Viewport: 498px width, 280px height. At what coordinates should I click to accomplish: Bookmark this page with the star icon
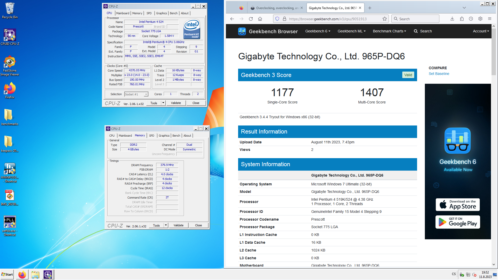click(385, 19)
